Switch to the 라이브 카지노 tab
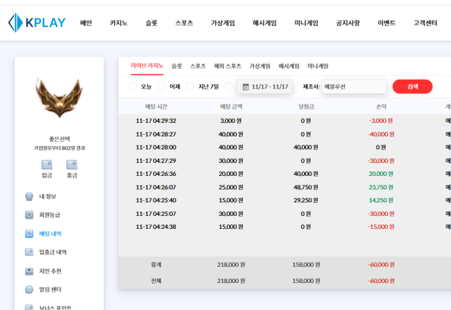Image resolution: width=451 pixels, height=310 pixels. [x=147, y=66]
